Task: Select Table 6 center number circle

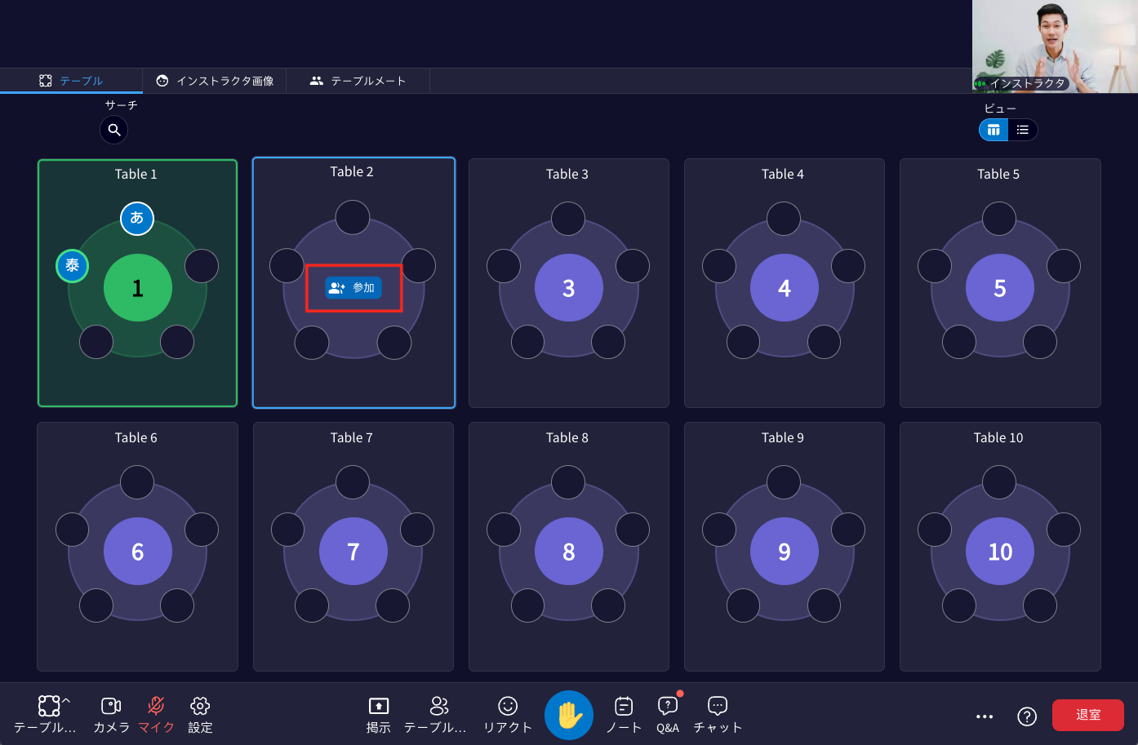Action: [138, 552]
